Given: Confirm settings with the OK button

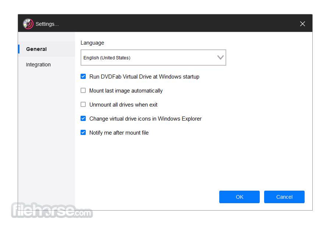Looking at the screenshot, I should point(239,197).
